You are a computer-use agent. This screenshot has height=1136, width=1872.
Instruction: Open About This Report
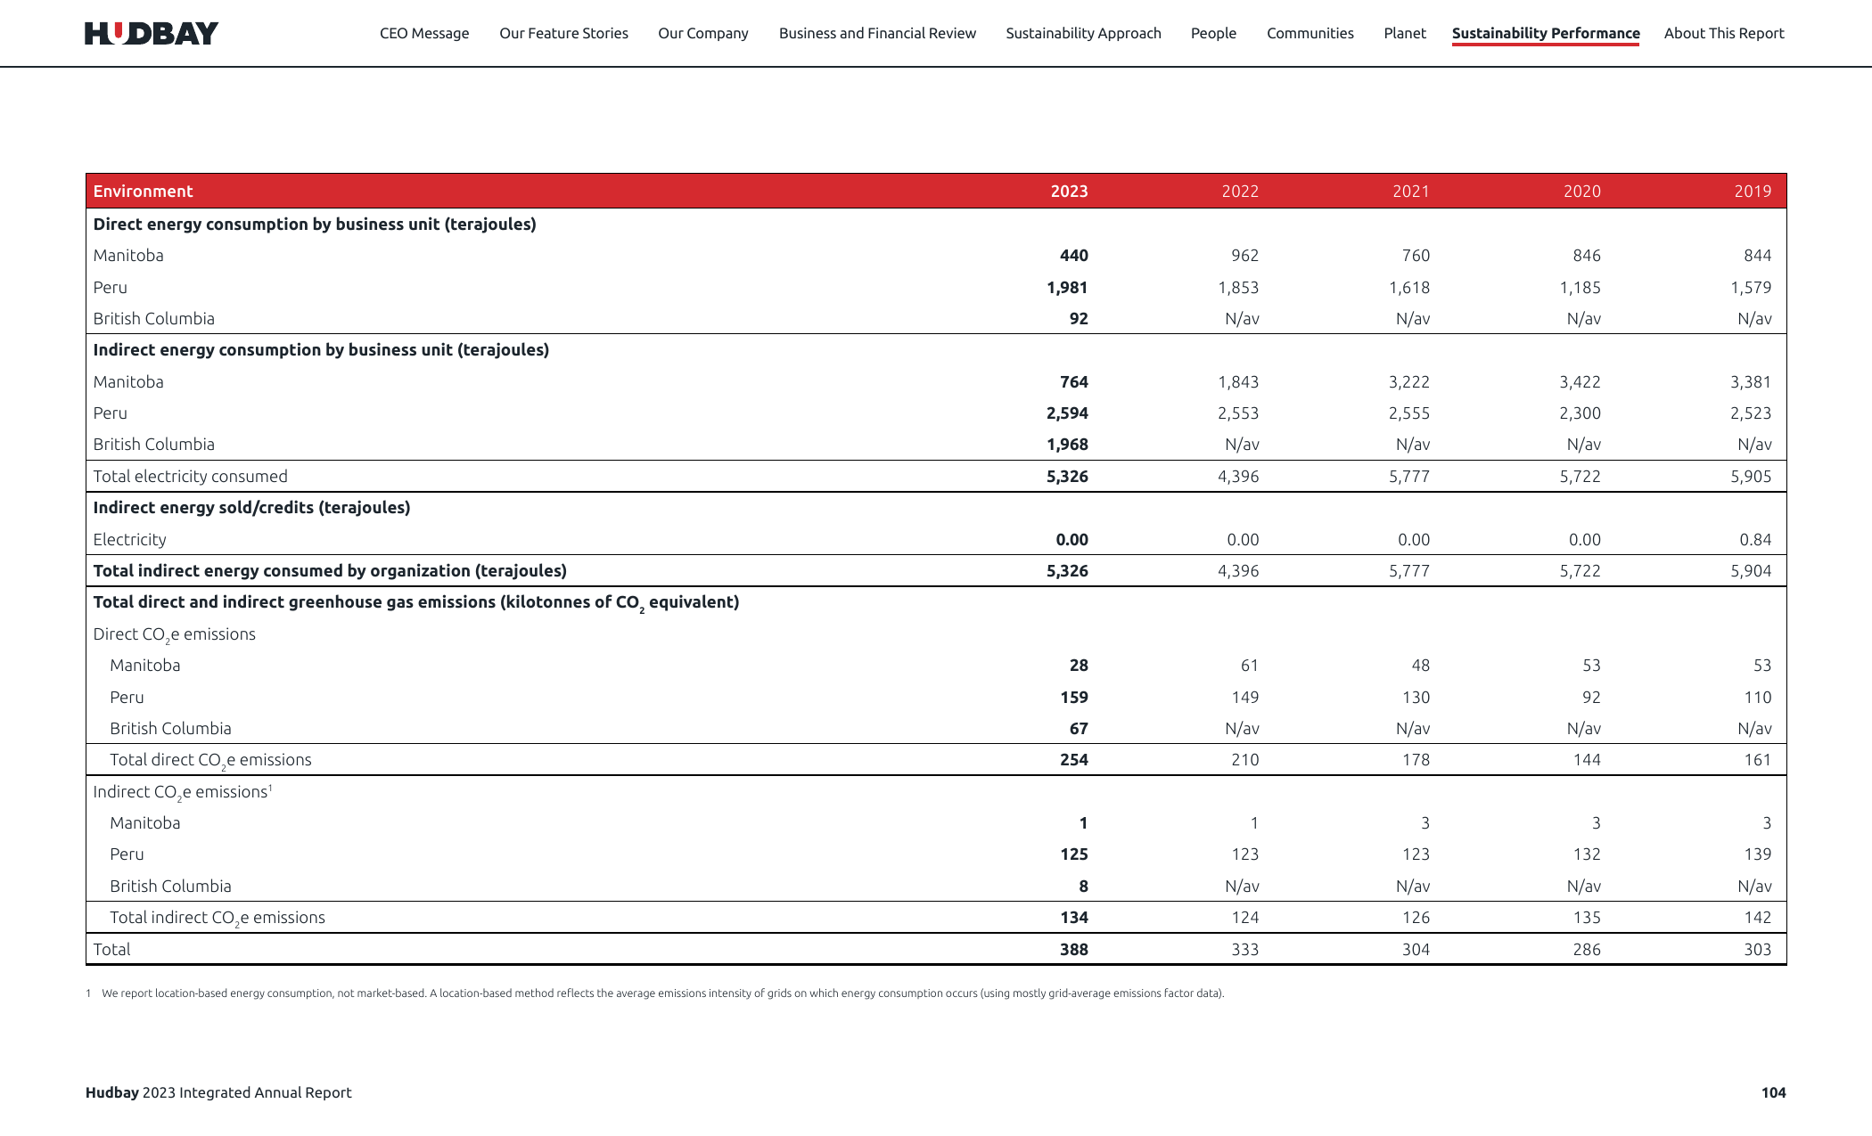(1724, 33)
